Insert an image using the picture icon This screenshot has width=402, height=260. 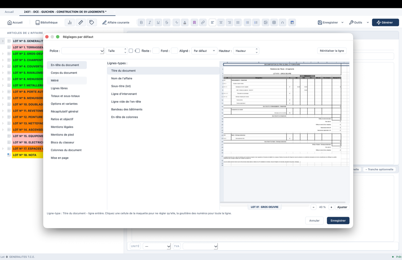click(266, 23)
